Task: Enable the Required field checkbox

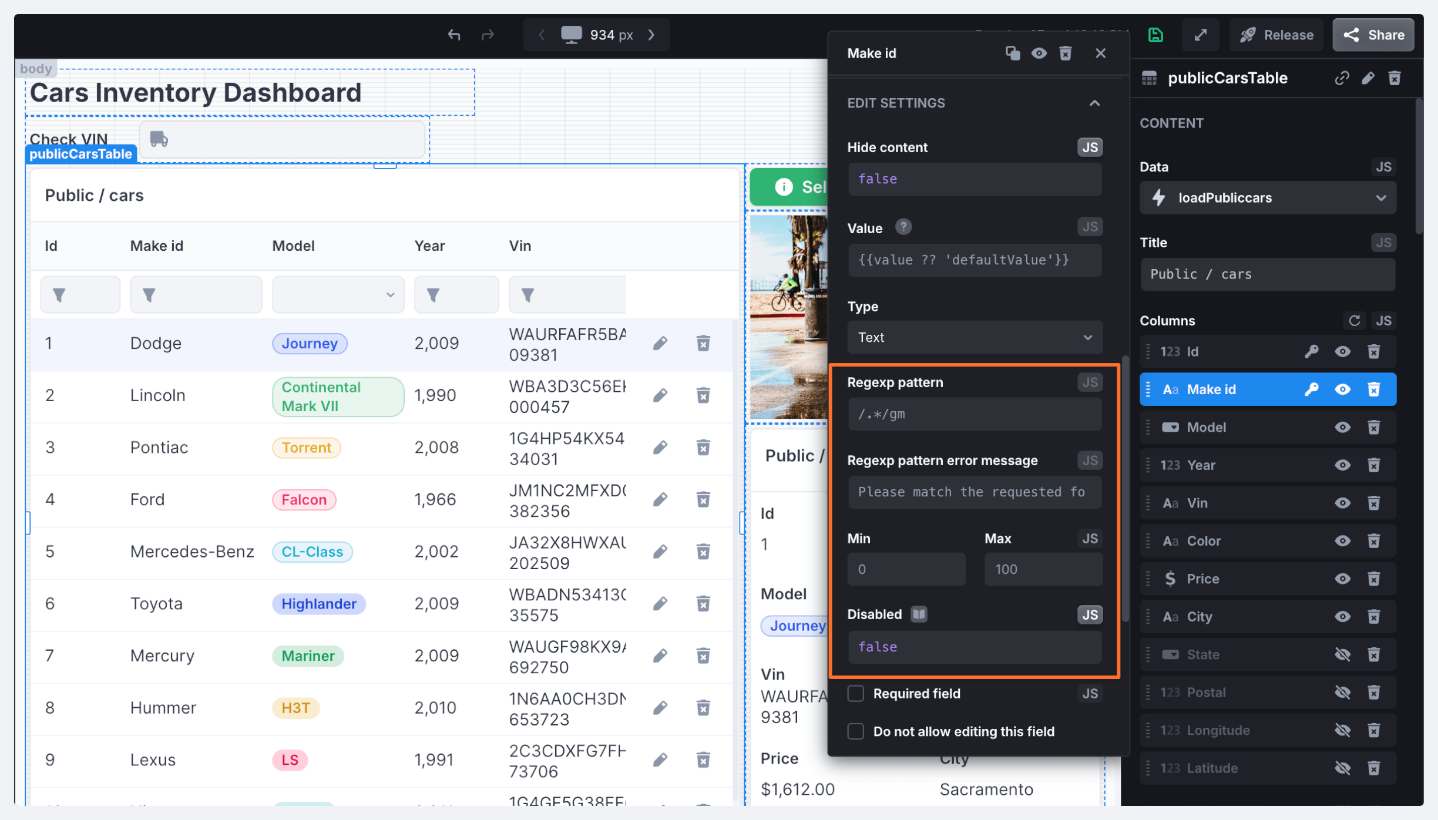Action: (856, 694)
